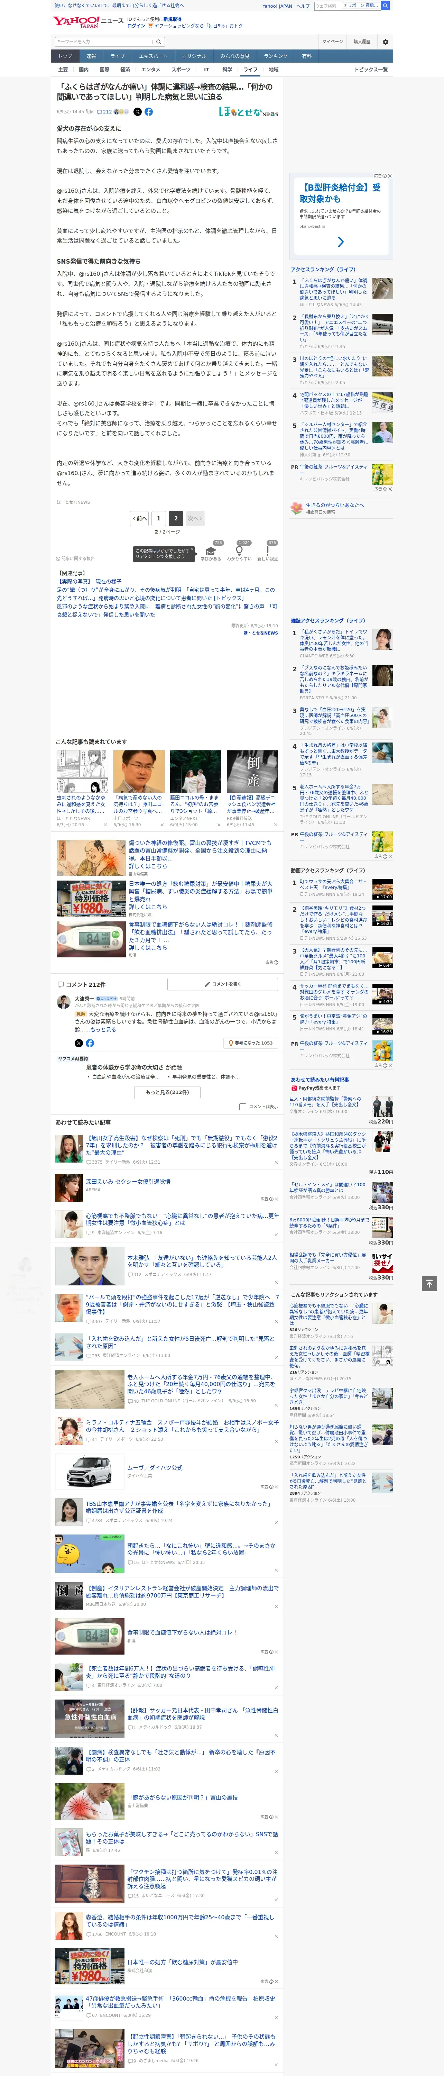Share the 大津秀一 comment on X
Image resolution: width=444 pixels, height=2076 pixels.
point(79,1043)
